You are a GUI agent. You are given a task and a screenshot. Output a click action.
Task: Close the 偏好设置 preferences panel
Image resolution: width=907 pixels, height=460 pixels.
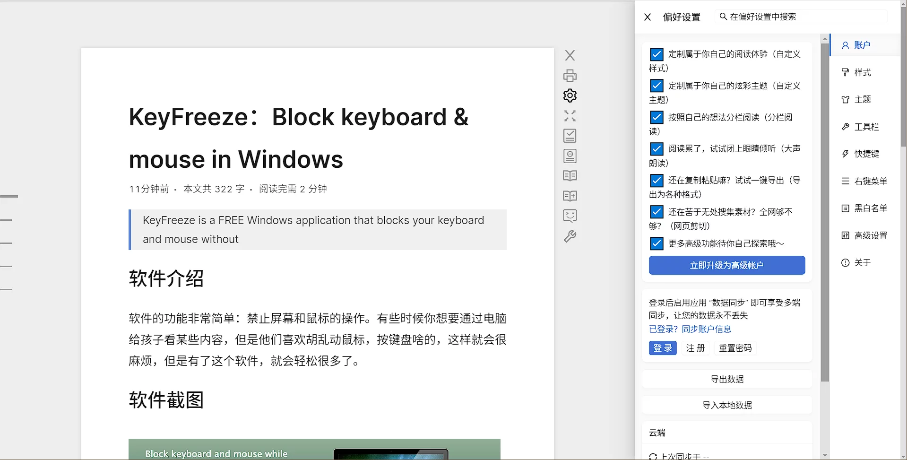coord(648,17)
